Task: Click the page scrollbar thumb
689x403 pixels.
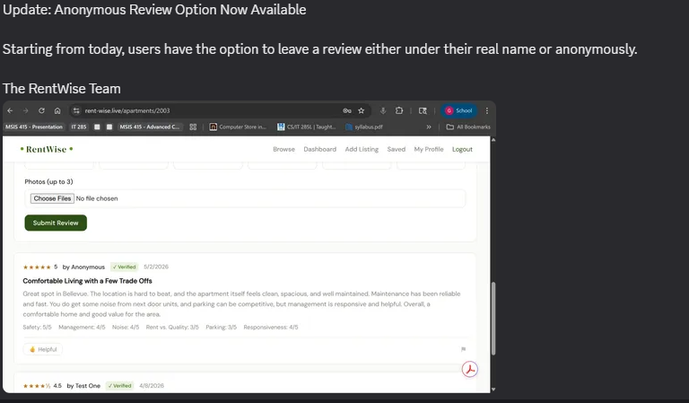Action: click(x=493, y=318)
